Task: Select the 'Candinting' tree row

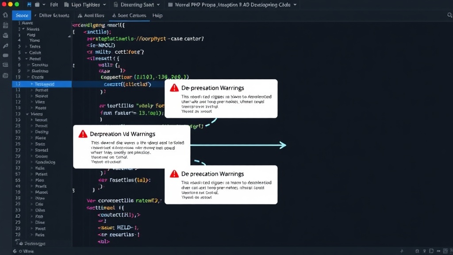Action: tap(42, 162)
